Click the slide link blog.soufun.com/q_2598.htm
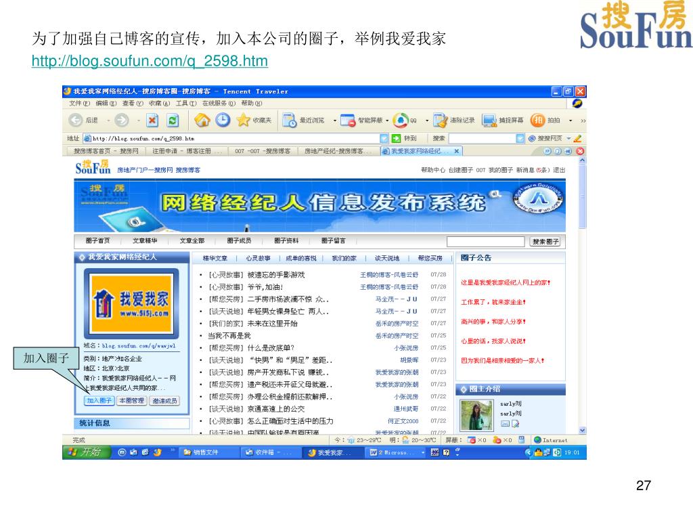693x520 pixels. coord(150,60)
